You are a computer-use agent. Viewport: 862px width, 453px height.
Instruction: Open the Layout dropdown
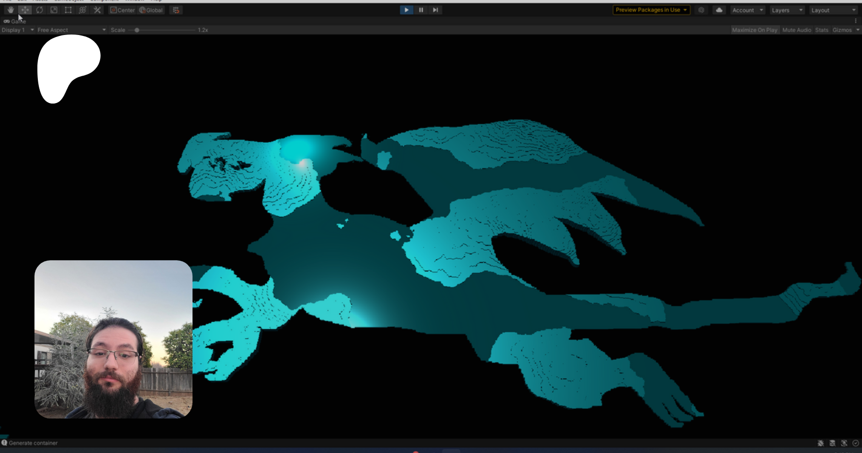pyautogui.click(x=833, y=10)
